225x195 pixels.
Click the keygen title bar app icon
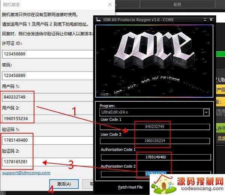(98, 19)
